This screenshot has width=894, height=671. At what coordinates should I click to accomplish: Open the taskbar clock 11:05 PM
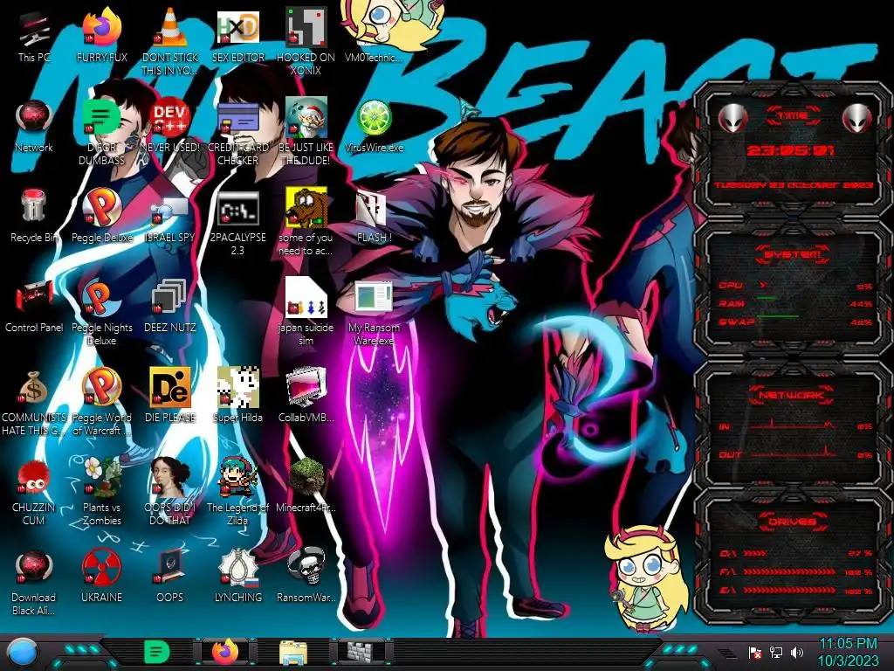[x=849, y=652]
